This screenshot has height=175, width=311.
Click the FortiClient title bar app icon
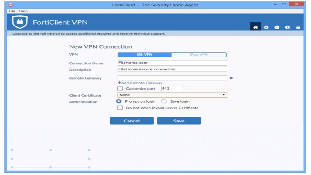pyautogui.click(x=11, y=5)
